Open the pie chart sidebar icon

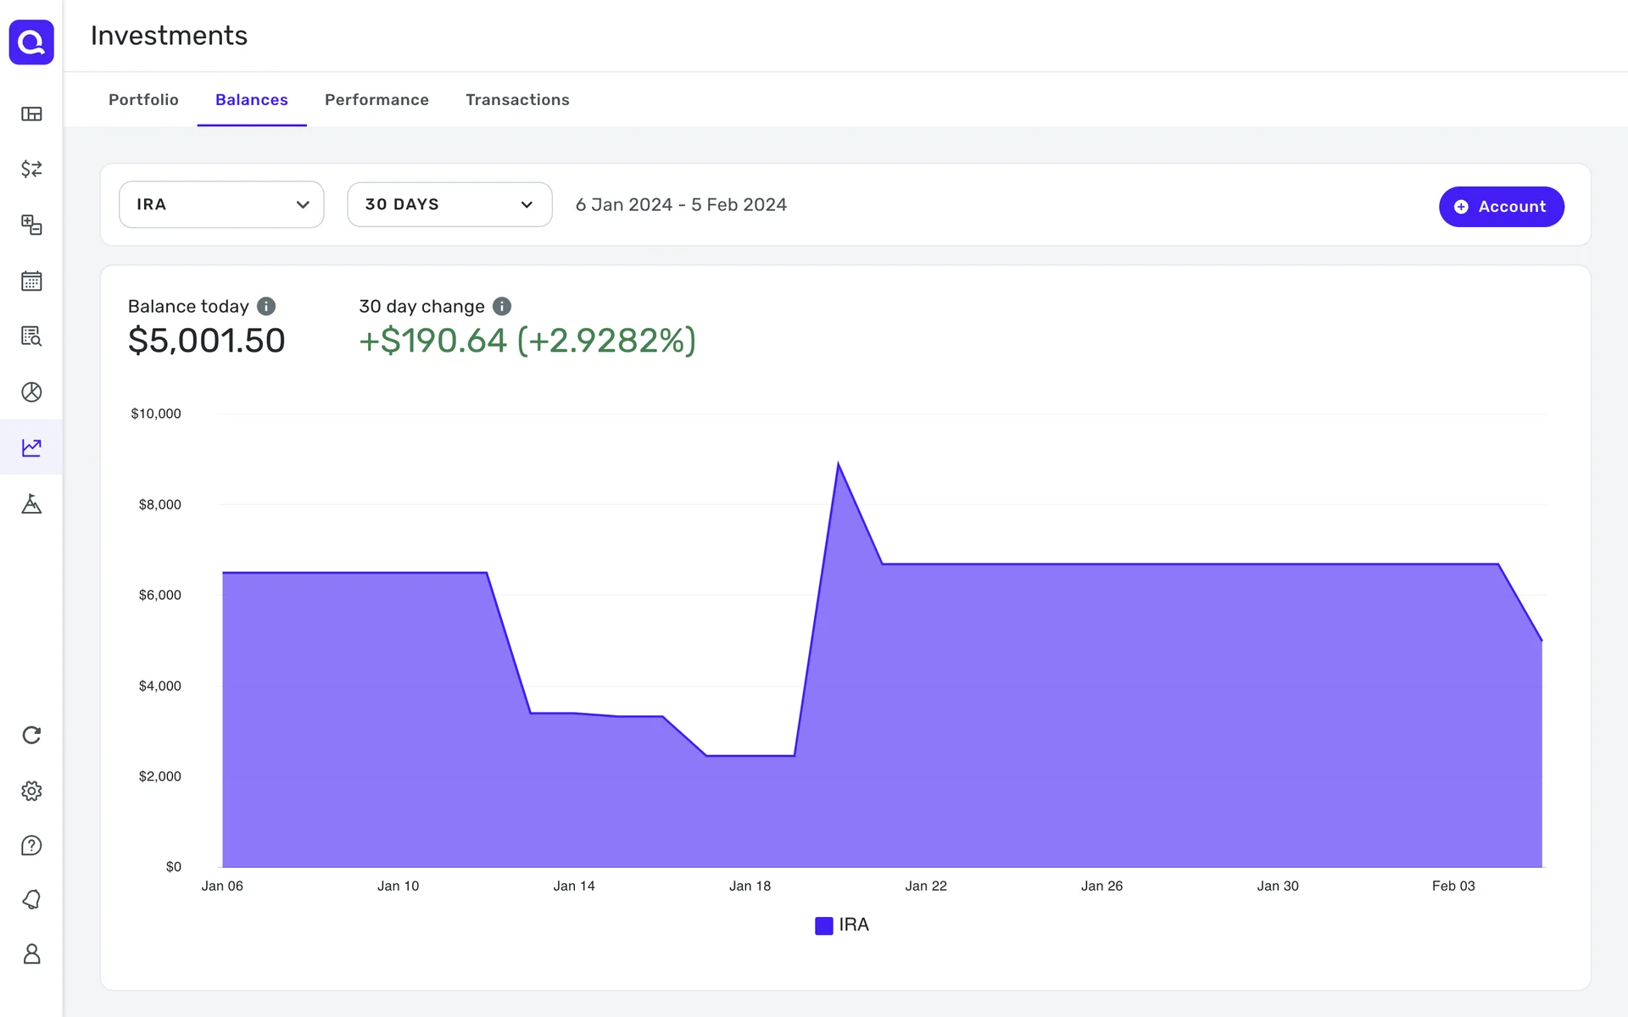click(31, 392)
